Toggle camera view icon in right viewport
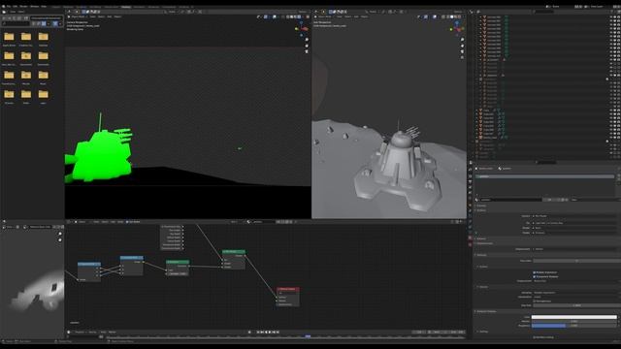 462,51
